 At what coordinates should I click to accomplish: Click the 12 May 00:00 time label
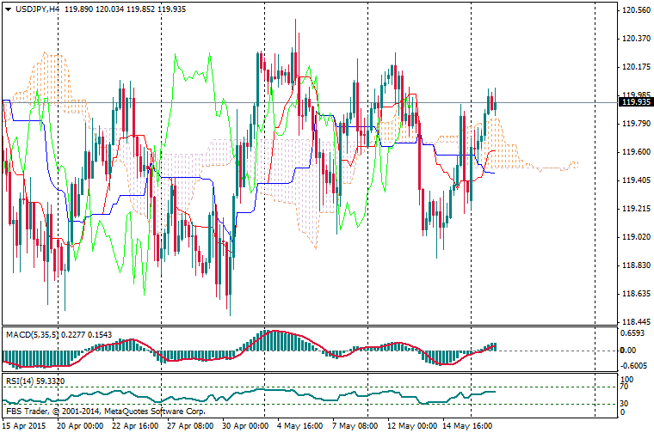[412, 426]
